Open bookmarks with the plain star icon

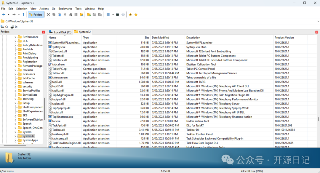[136, 15]
